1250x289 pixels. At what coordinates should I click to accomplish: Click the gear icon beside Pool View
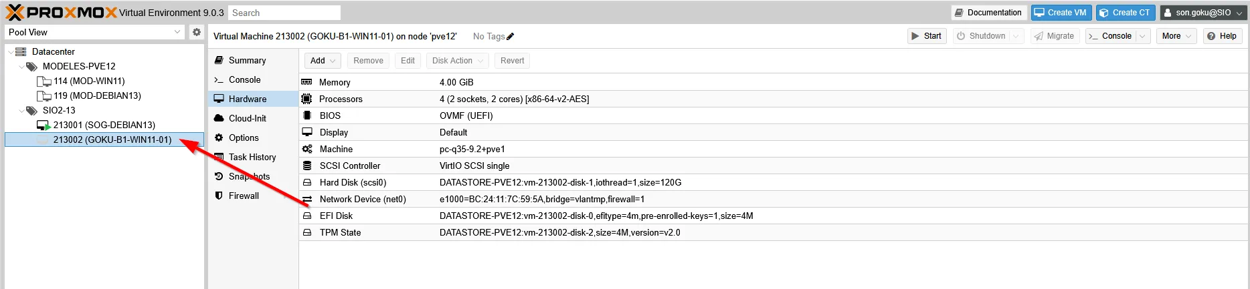tap(196, 32)
